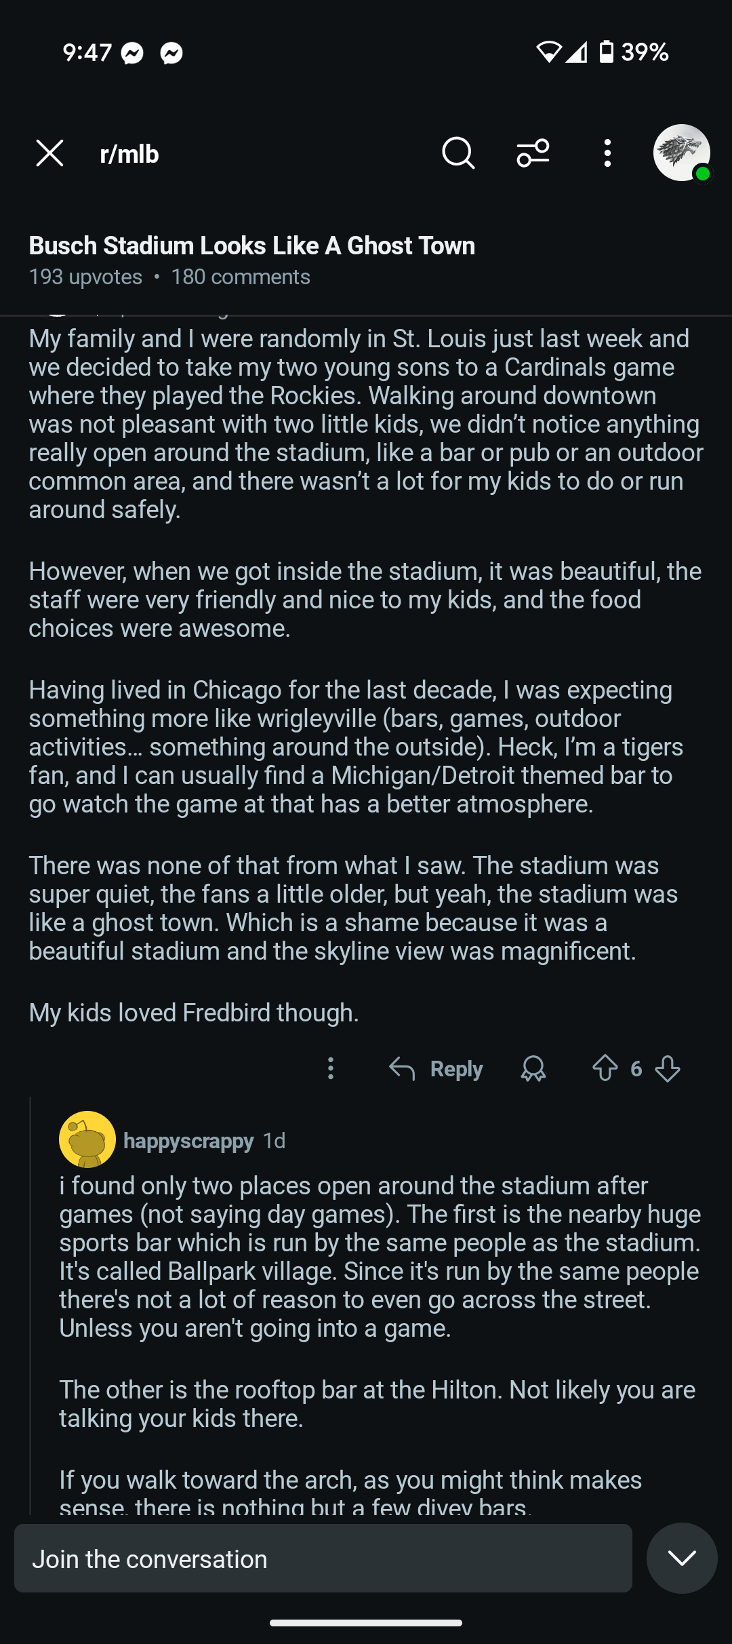Tap the wolf profile avatar

pos(681,153)
